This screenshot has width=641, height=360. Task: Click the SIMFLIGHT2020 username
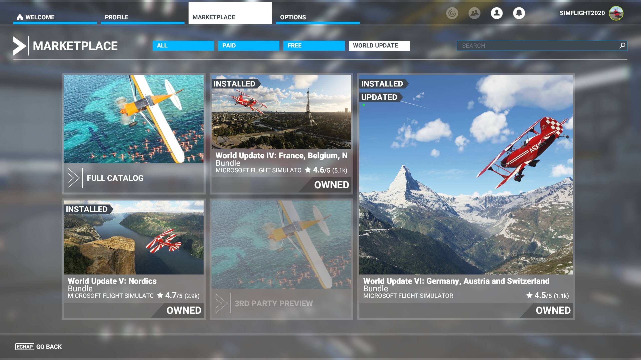click(582, 13)
